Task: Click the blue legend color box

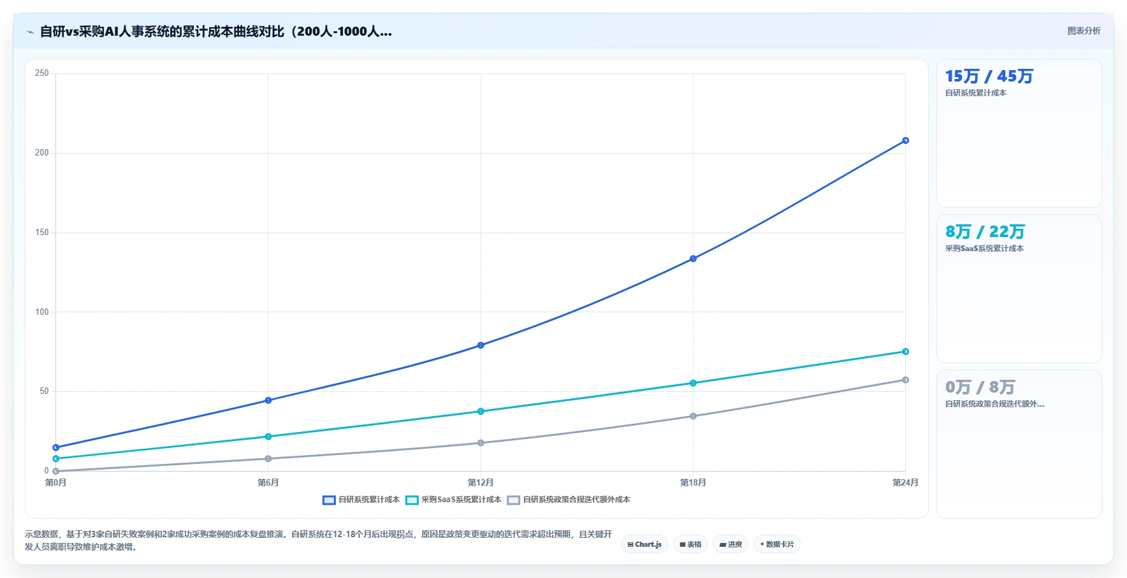Action: (x=329, y=500)
